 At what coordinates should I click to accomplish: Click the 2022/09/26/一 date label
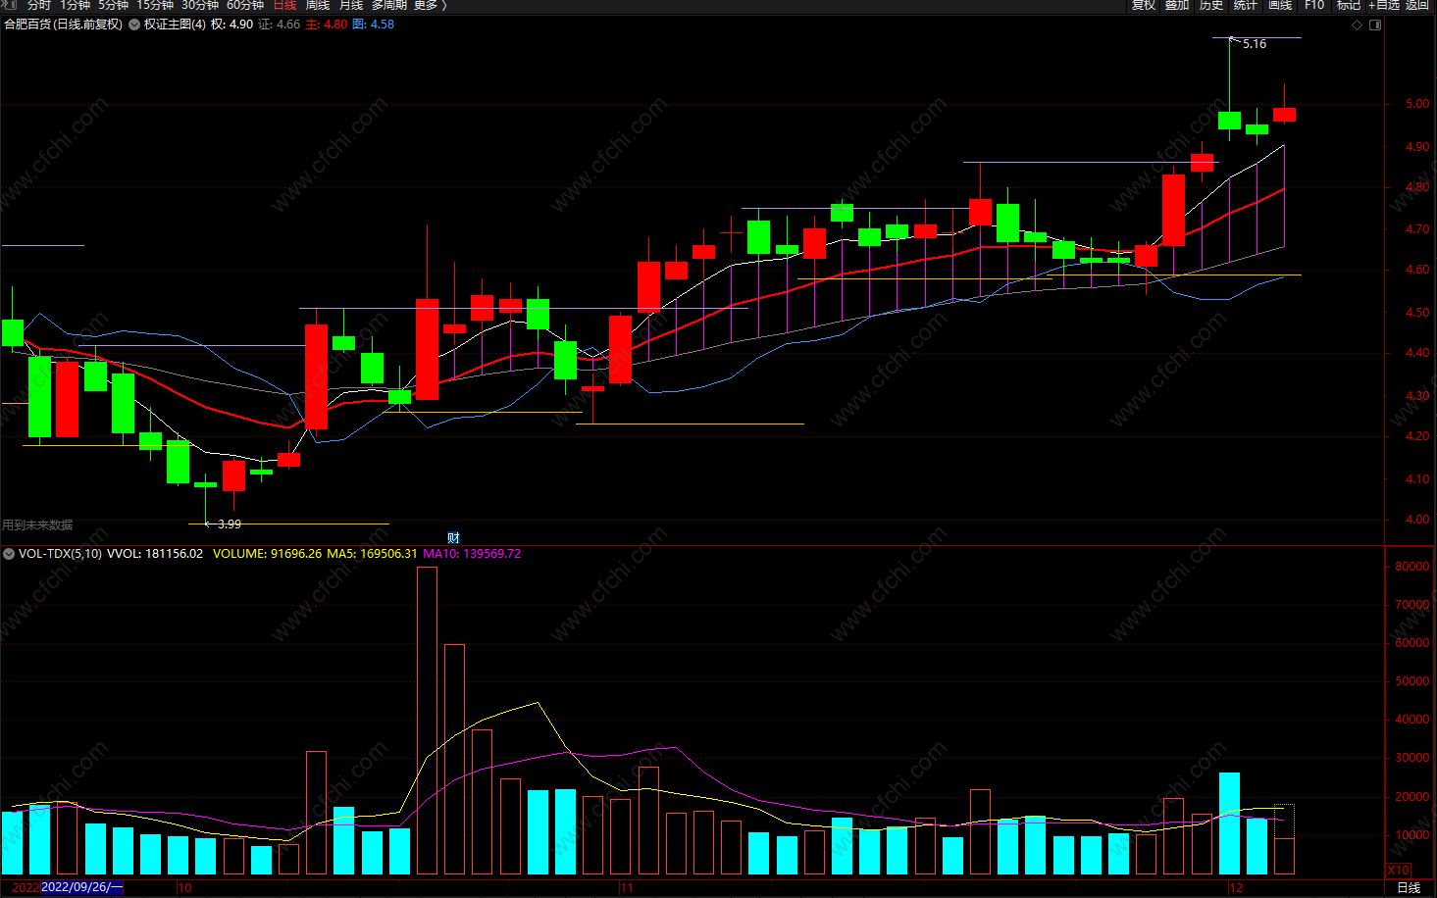82,887
